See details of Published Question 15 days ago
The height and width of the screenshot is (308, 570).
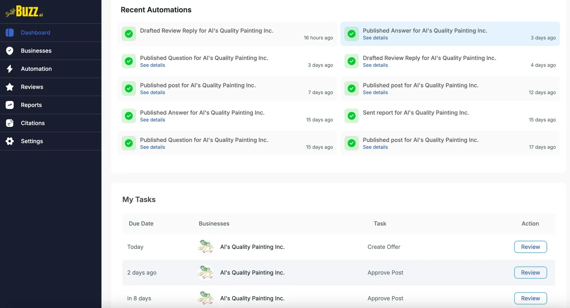153,147
